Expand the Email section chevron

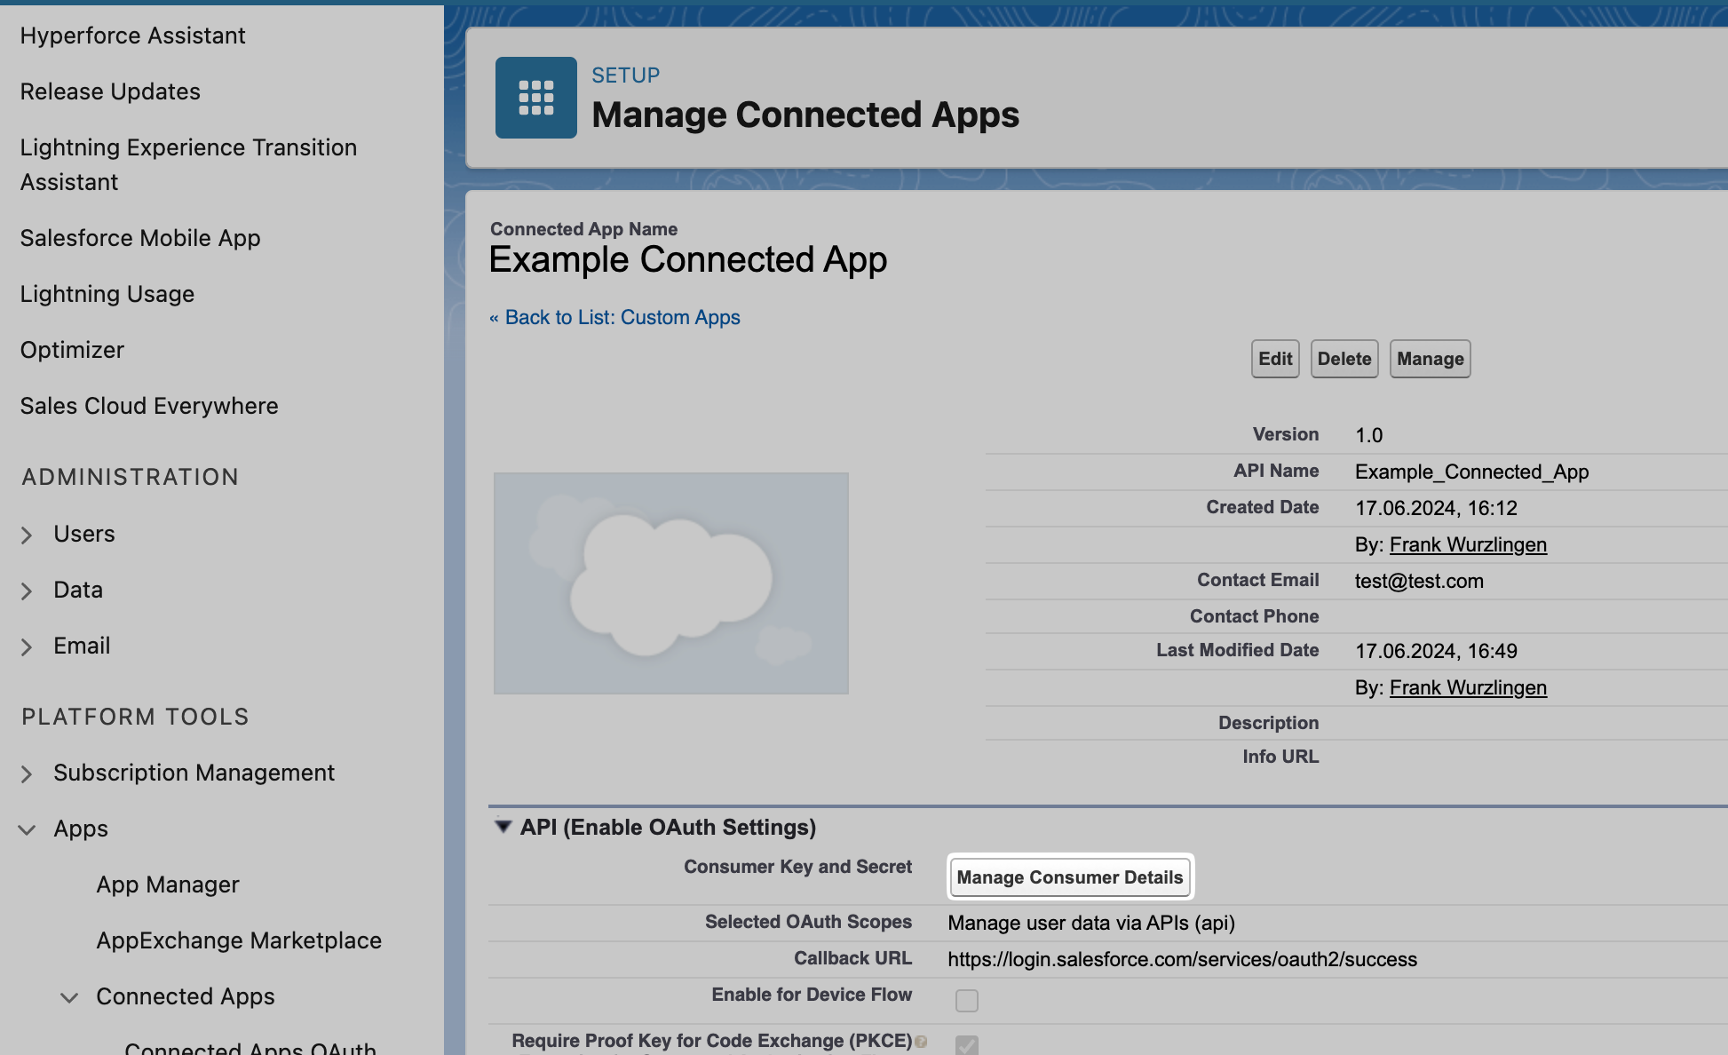point(27,646)
